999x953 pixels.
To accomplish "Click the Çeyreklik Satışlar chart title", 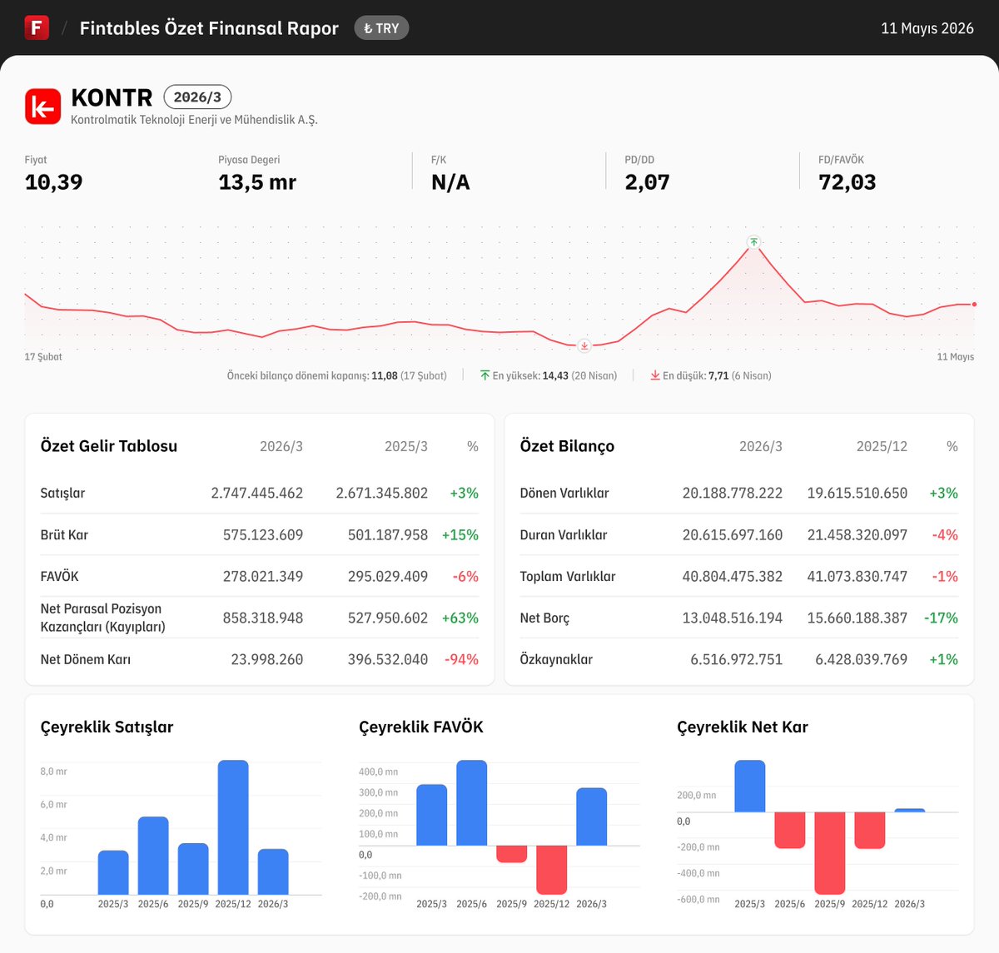I will pyautogui.click(x=107, y=727).
